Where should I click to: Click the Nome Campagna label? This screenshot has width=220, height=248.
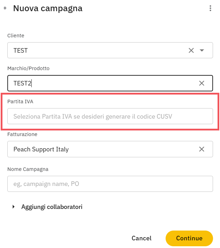point(28,169)
